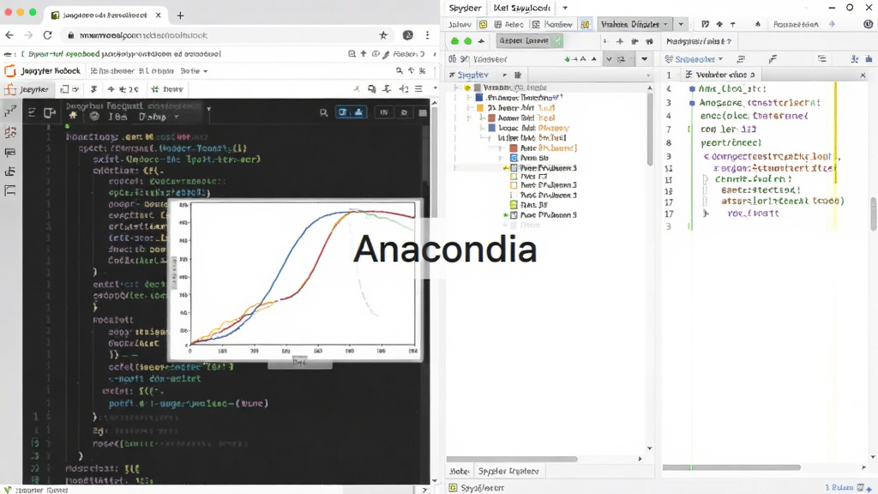Click the blue right arrow after Possaettian
This screenshot has width=878, height=494.
pos(832,24)
